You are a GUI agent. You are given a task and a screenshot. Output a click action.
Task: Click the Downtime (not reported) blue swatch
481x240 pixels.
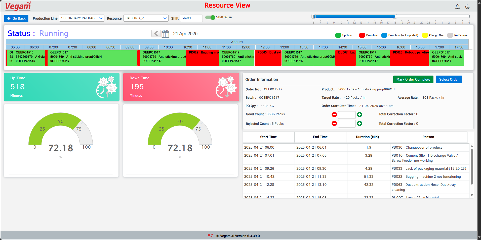pos(384,35)
